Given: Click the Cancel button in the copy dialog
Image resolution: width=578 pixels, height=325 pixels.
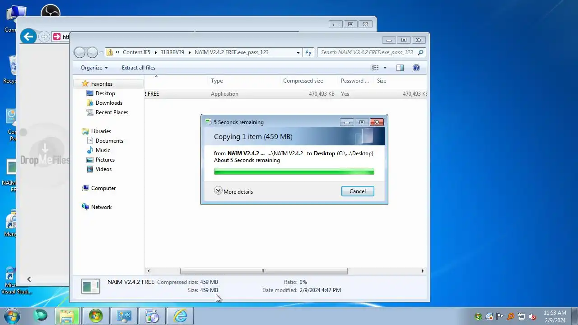Looking at the screenshot, I should pos(358,191).
